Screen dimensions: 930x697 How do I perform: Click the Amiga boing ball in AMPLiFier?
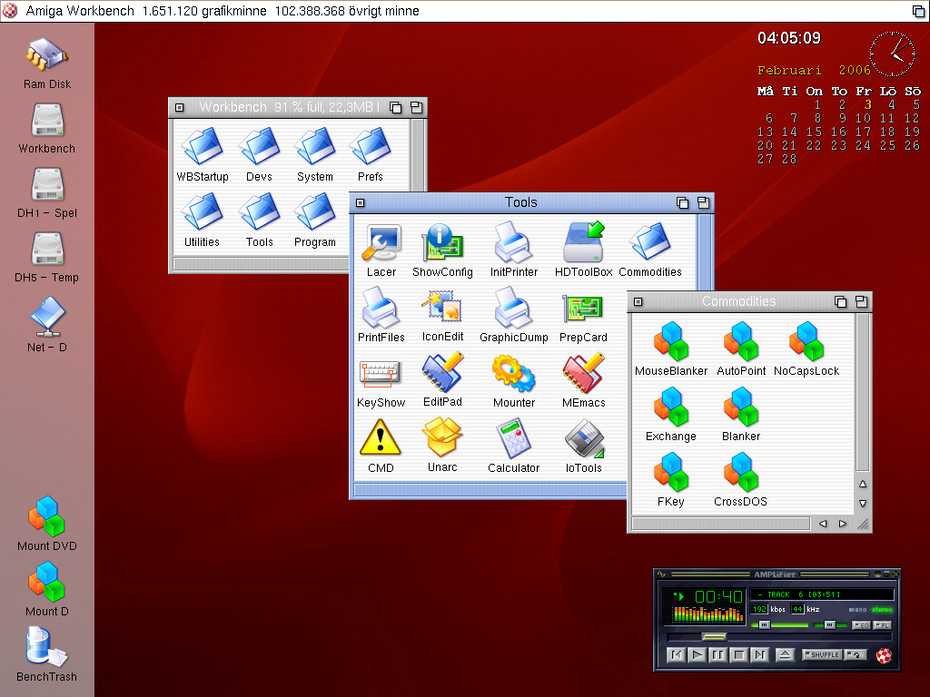(x=884, y=655)
